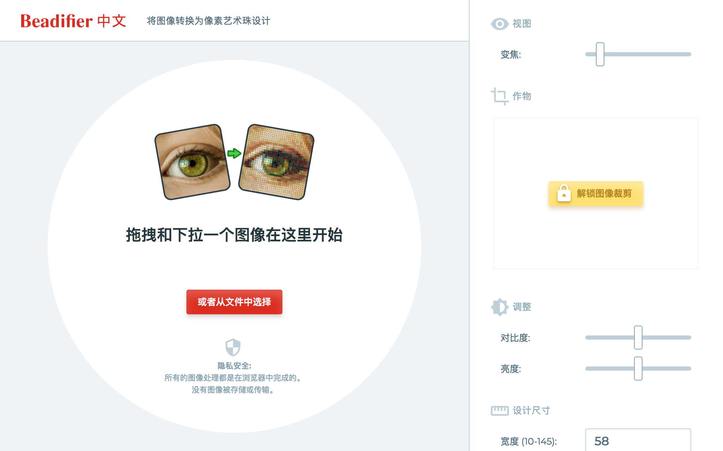Click the crop icon beside 作物

[x=500, y=96]
